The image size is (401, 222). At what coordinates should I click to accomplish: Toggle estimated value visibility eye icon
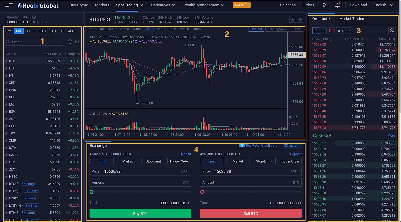click(34, 17)
